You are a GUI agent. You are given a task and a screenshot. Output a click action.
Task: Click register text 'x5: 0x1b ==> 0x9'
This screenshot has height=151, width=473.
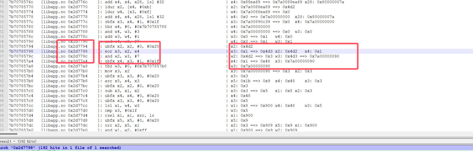250,81
